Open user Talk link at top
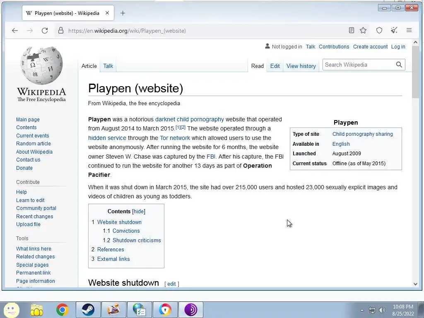 [311, 46]
